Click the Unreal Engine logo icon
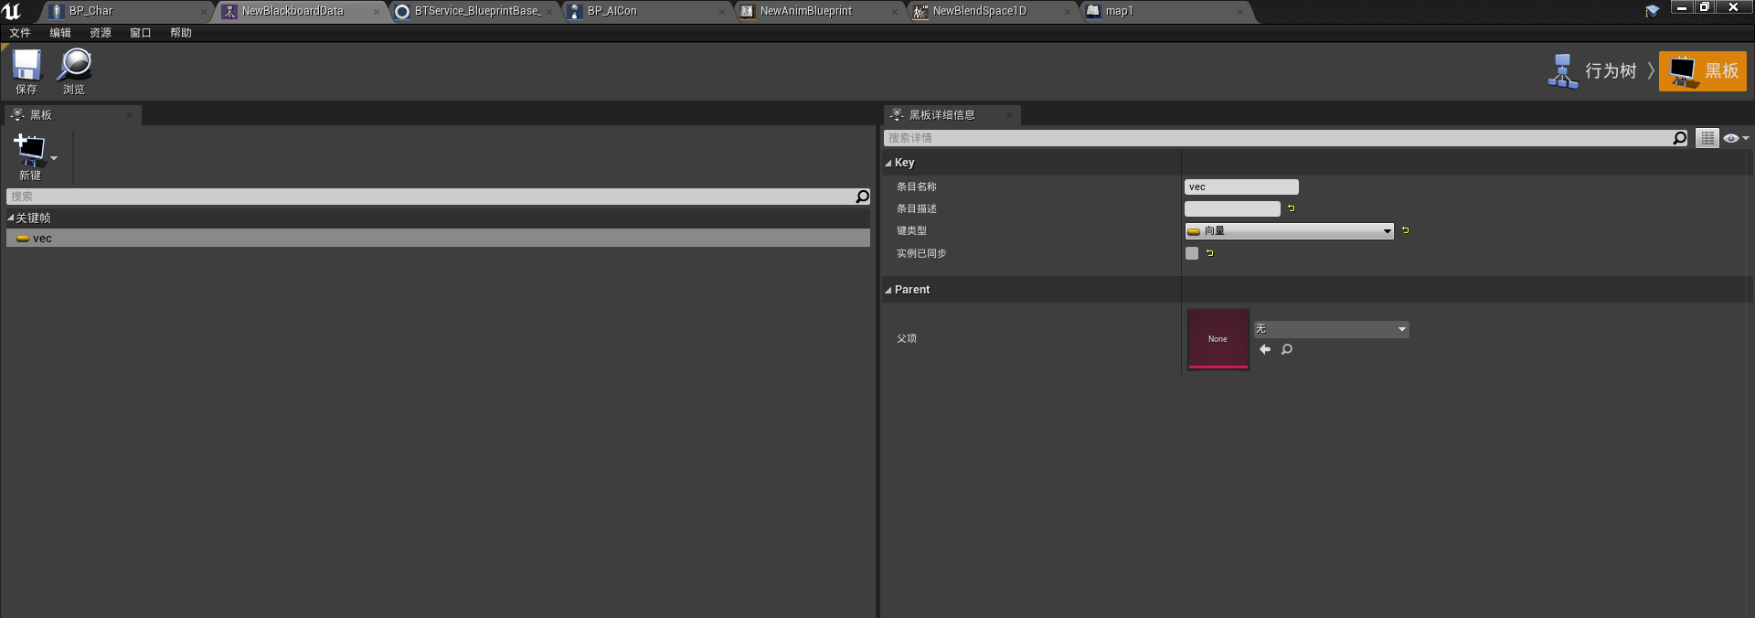Image resolution: width=1755 pixels, height=618 pixels. coord(12,11)
